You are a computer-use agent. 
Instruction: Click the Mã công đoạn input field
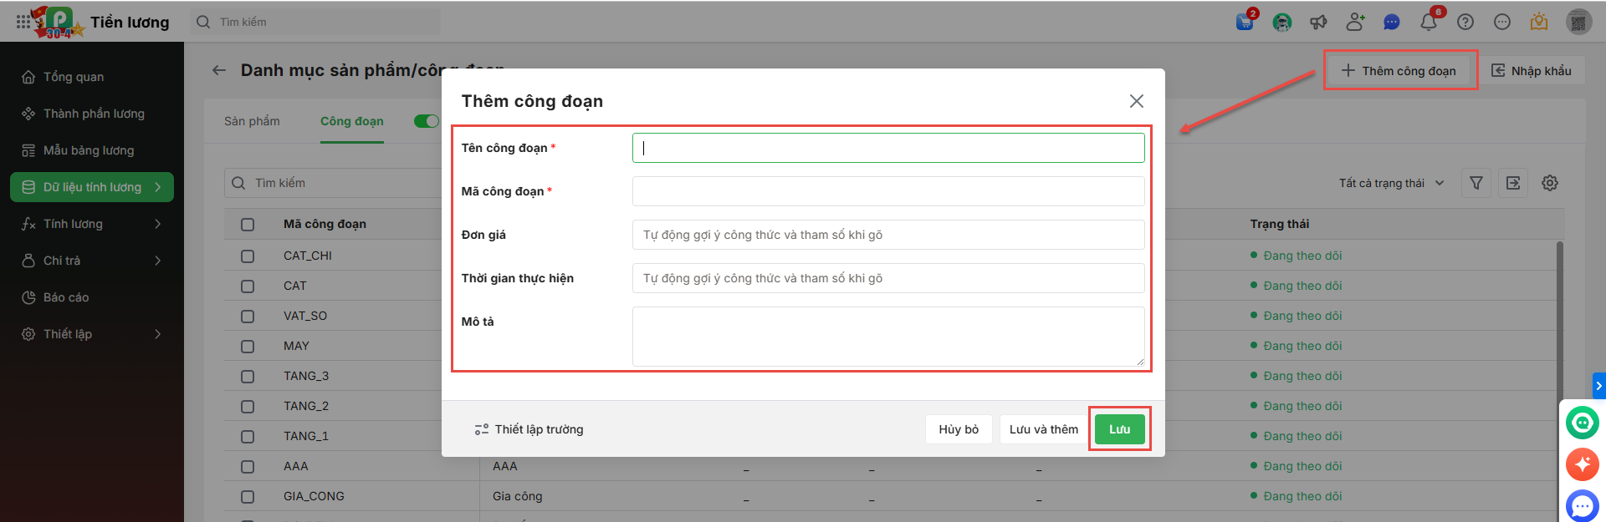tap(888, 191)
